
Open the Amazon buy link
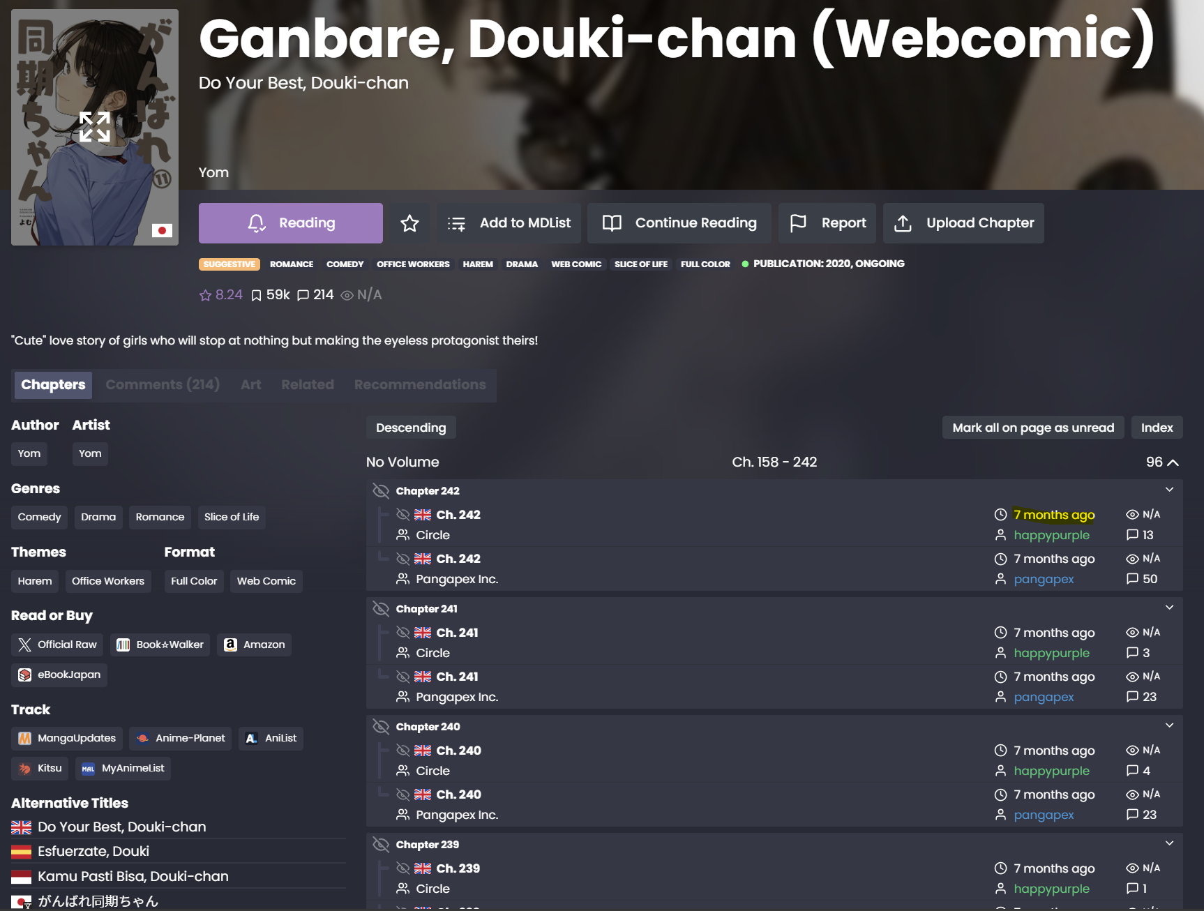point(254,645)
